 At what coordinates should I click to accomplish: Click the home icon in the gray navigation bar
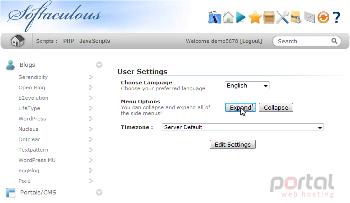coord(18,41)
